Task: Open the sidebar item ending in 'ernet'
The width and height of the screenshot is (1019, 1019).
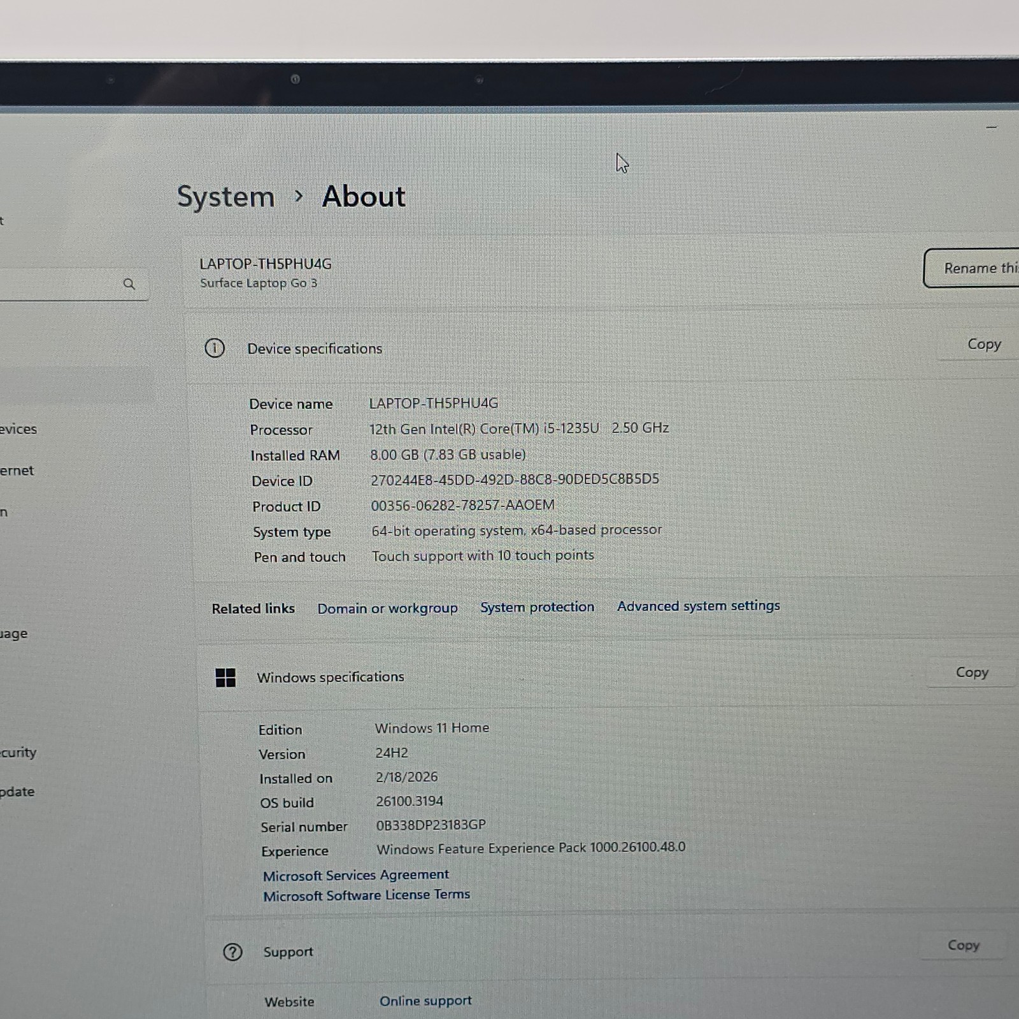Action: 17,471
